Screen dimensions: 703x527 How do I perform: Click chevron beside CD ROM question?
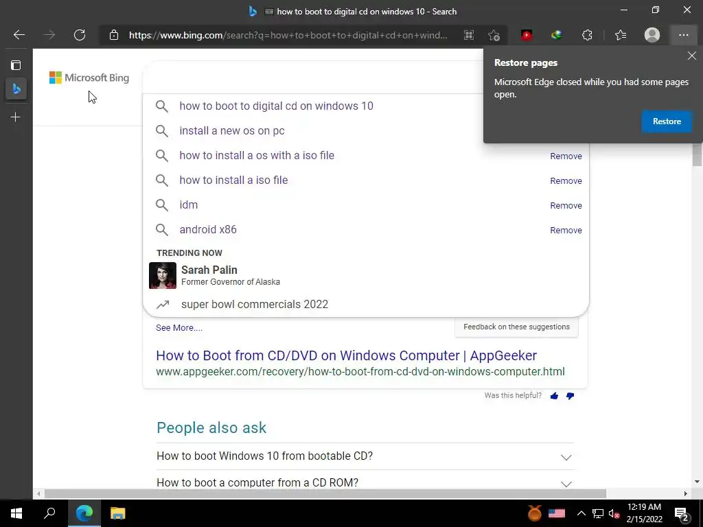click(566, 484)
